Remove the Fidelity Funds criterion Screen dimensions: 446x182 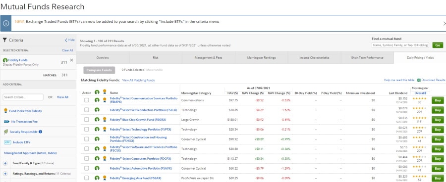(71, 60)
